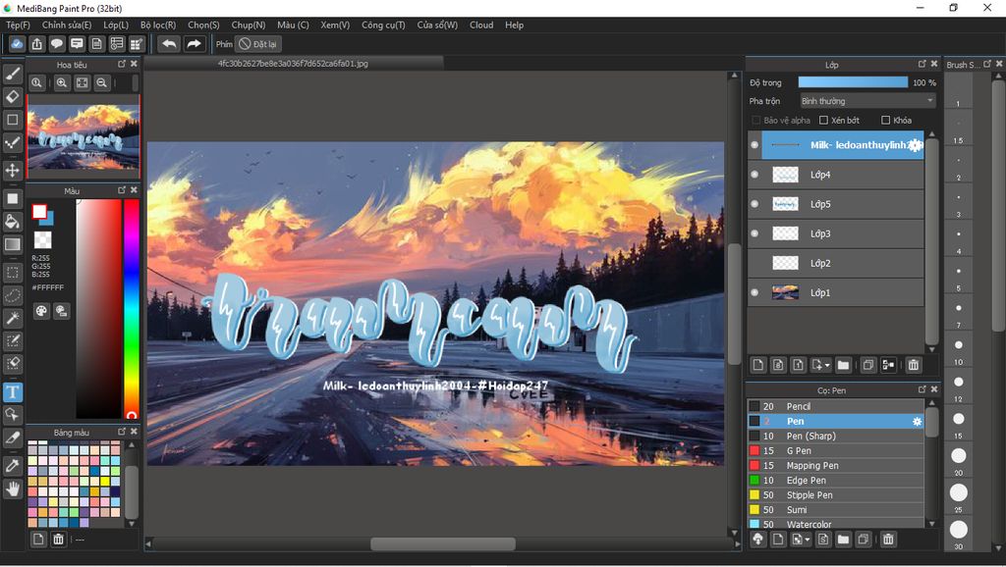
Task: Toggle visibility of Lớp1 layer
Action: point(754,292)
